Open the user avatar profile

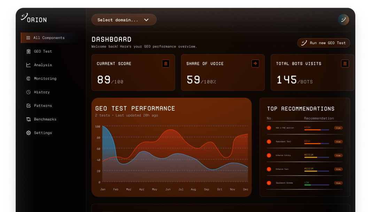(x=343, y=19)
